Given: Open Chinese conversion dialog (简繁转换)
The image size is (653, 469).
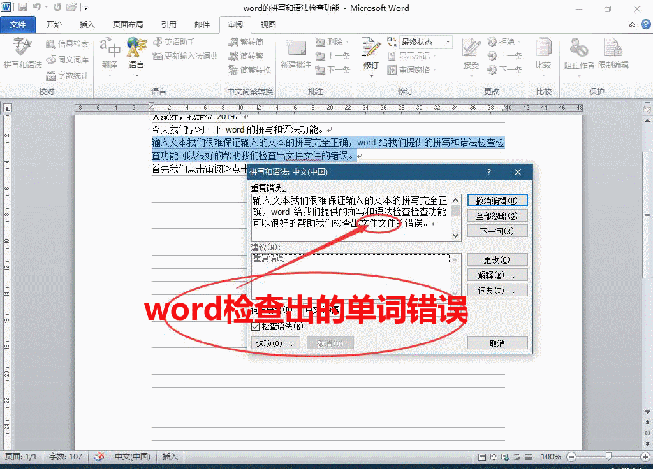Looking at the screenshot, I should coord(250,70).
